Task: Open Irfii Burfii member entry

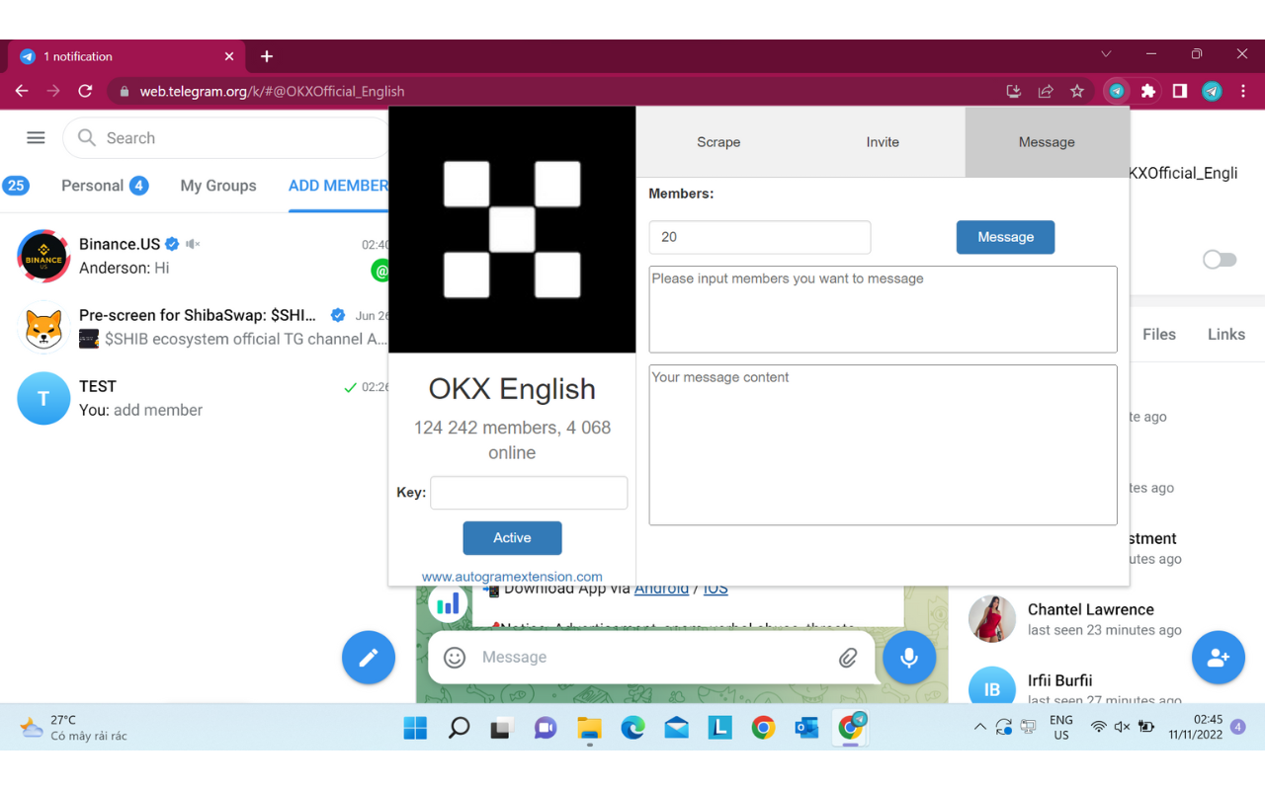Action: pyautogui.click(x=1105, y=685)
